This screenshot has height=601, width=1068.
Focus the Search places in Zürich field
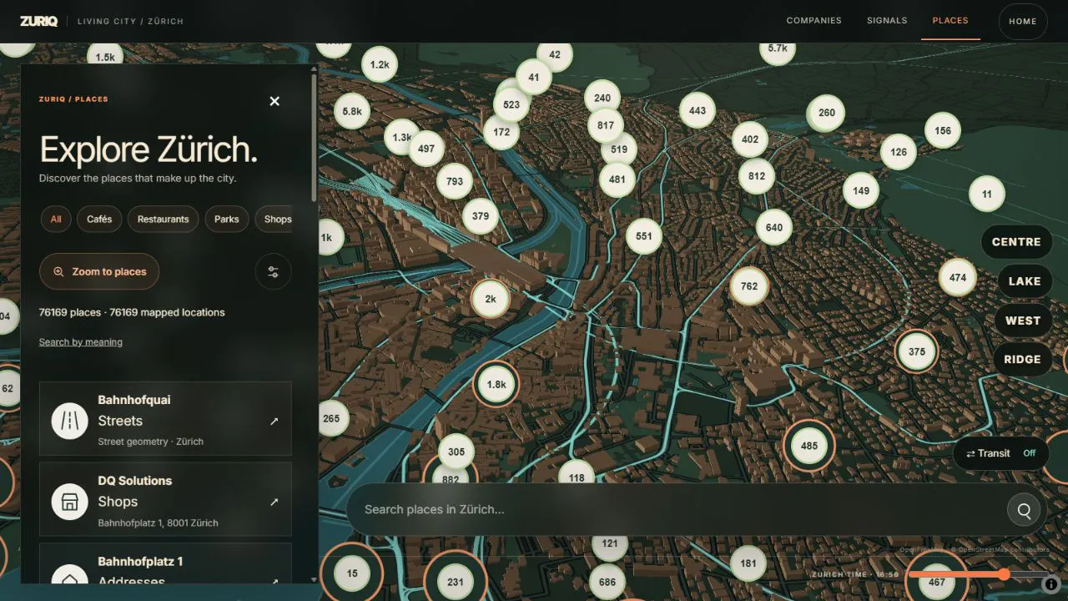(676, 509)
